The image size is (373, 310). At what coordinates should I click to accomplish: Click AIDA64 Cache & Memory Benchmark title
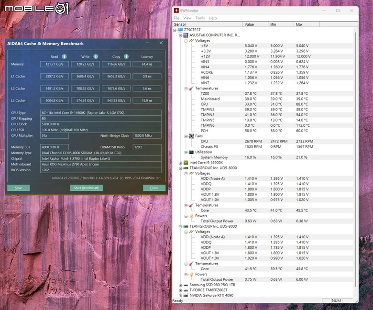click(45, 44)
